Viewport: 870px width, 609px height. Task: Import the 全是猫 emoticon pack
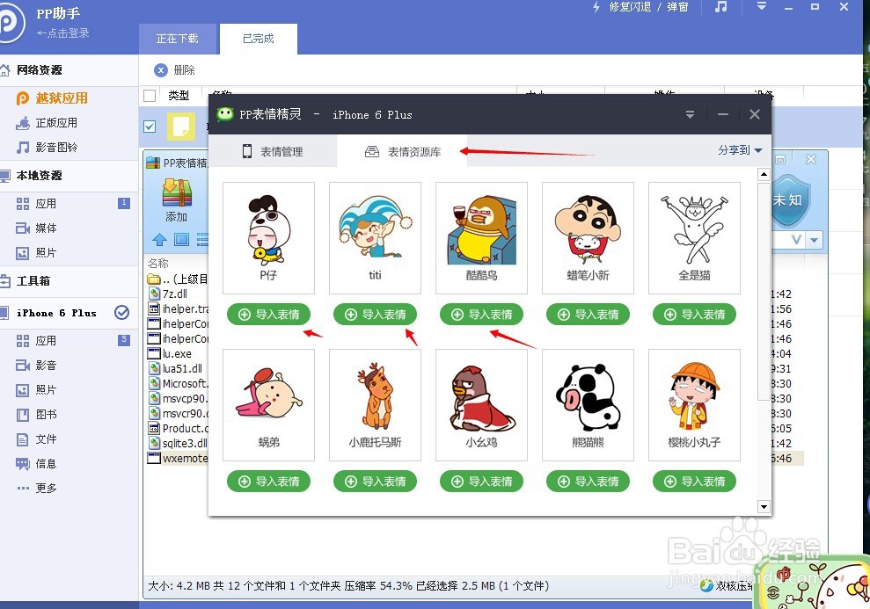(695, 315)
